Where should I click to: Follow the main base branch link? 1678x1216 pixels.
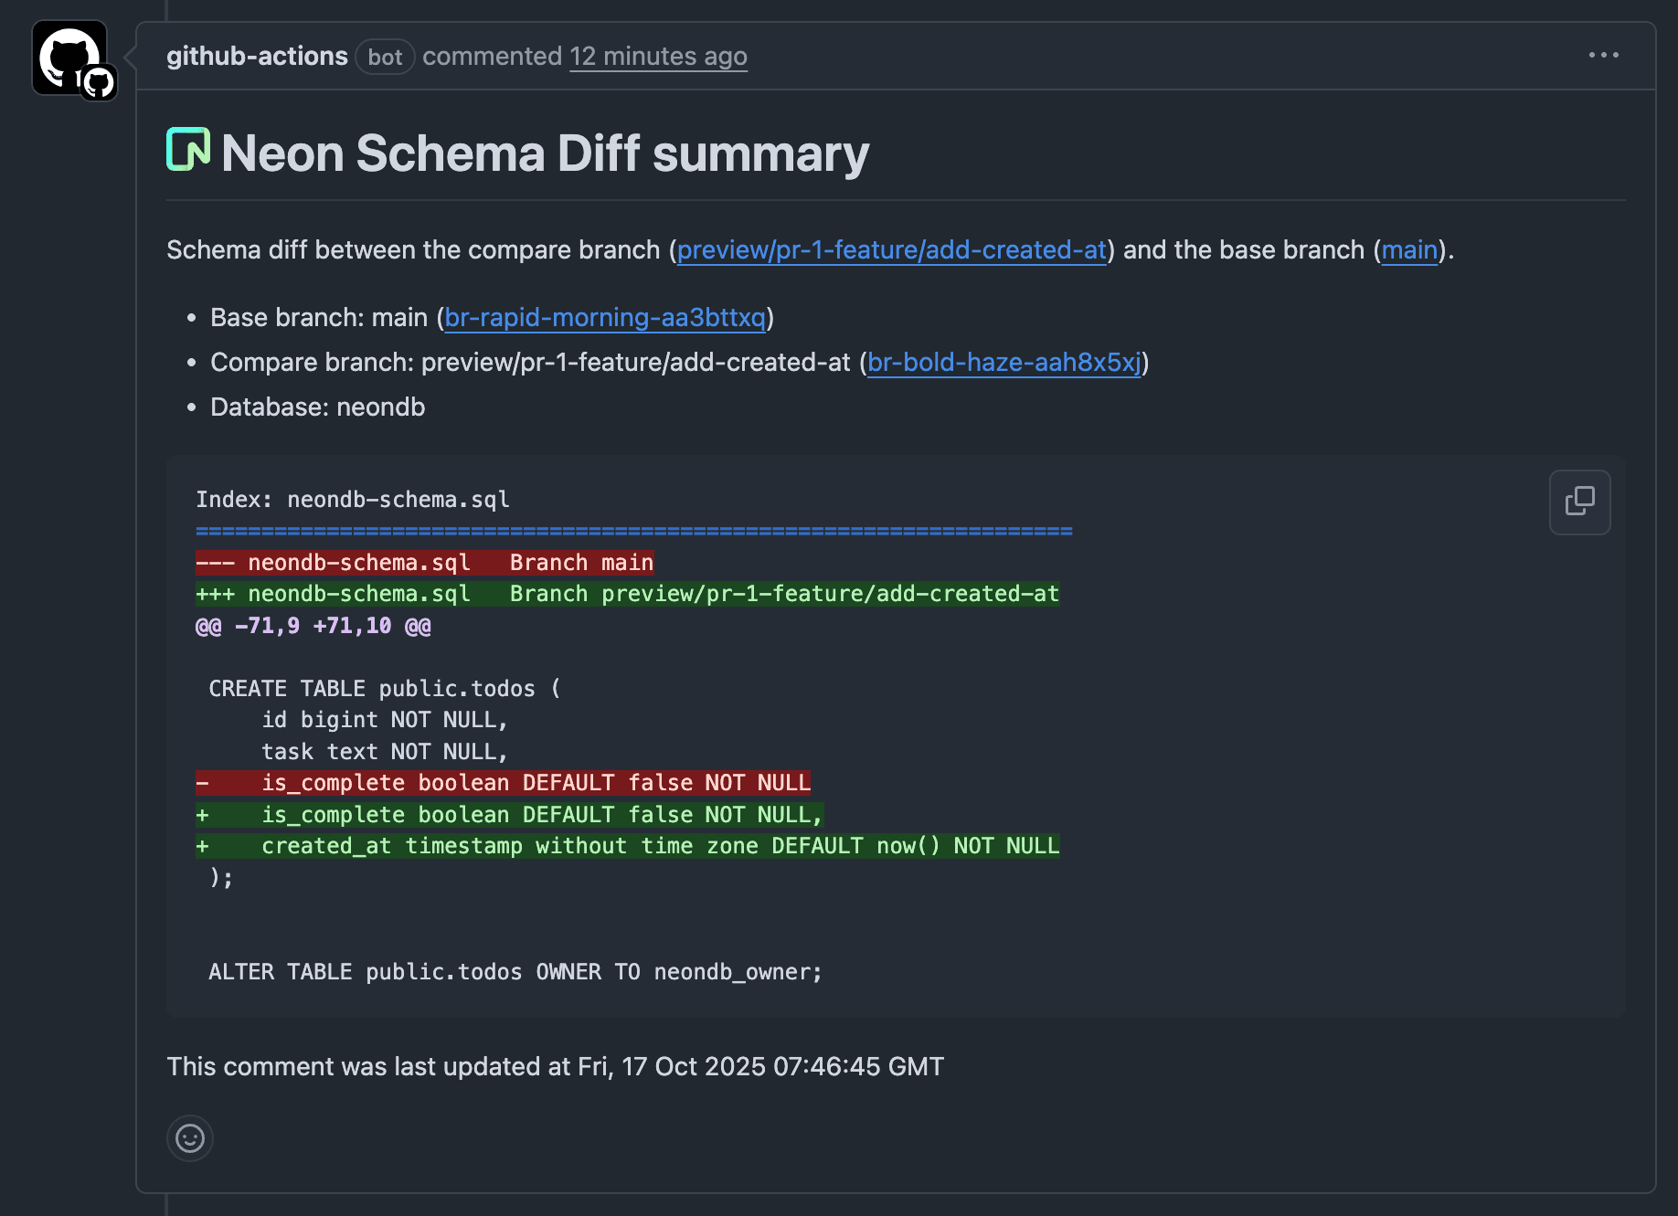[1408, 249]
